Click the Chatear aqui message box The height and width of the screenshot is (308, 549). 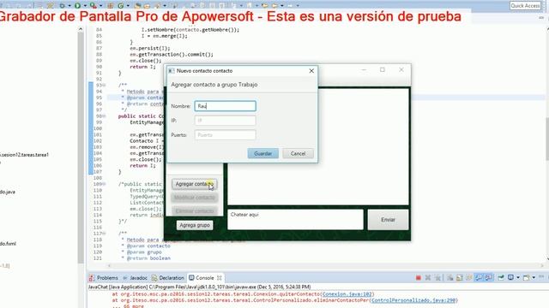pos(295,219)
